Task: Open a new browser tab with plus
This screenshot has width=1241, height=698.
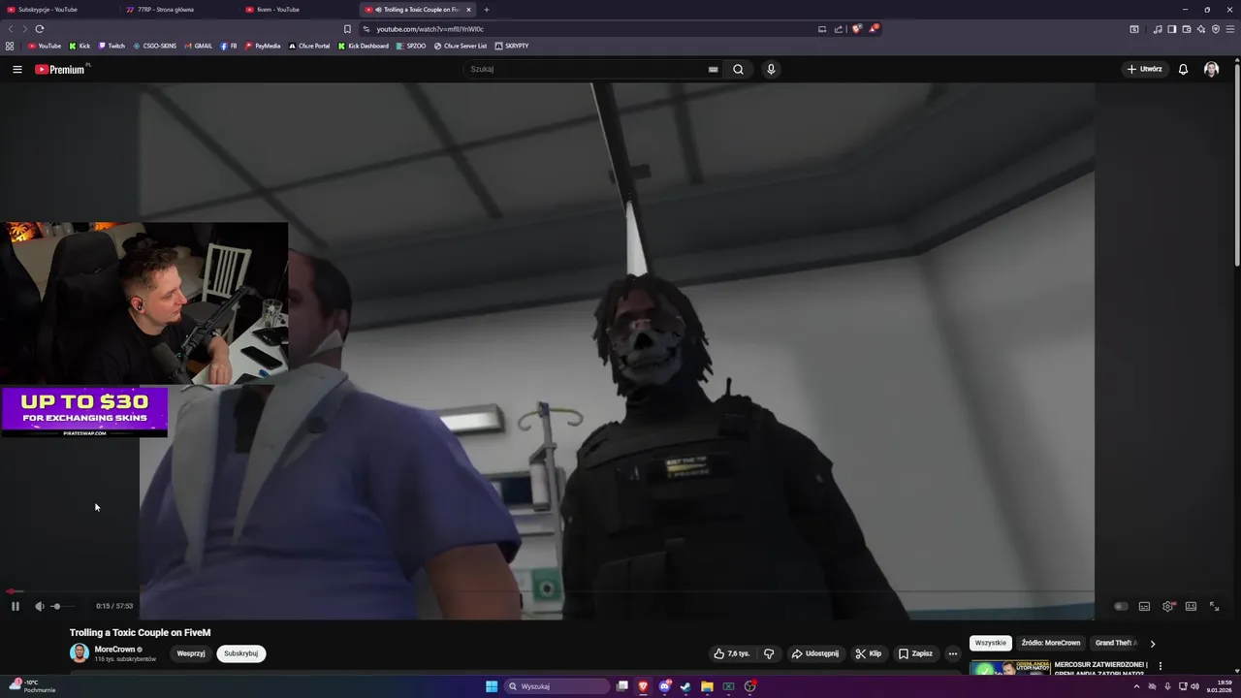Action: coord(487,10)
